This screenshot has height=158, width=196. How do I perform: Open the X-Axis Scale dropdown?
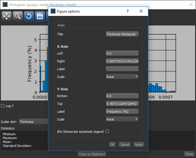(x=122, y=77)
